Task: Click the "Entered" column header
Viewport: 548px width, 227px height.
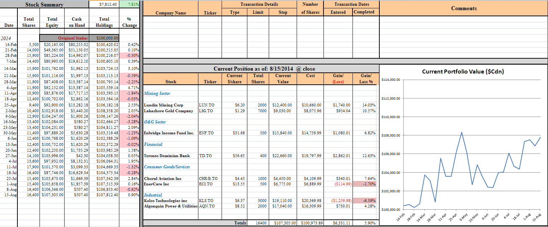Action: coord(338,12)
